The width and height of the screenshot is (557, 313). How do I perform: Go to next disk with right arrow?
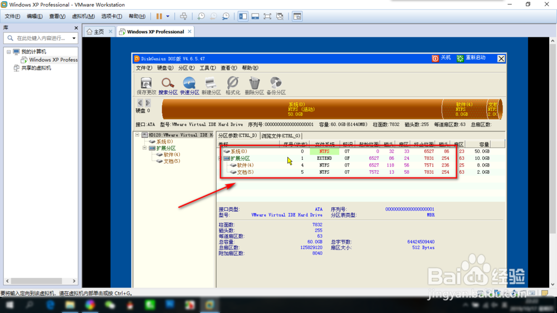148,102
